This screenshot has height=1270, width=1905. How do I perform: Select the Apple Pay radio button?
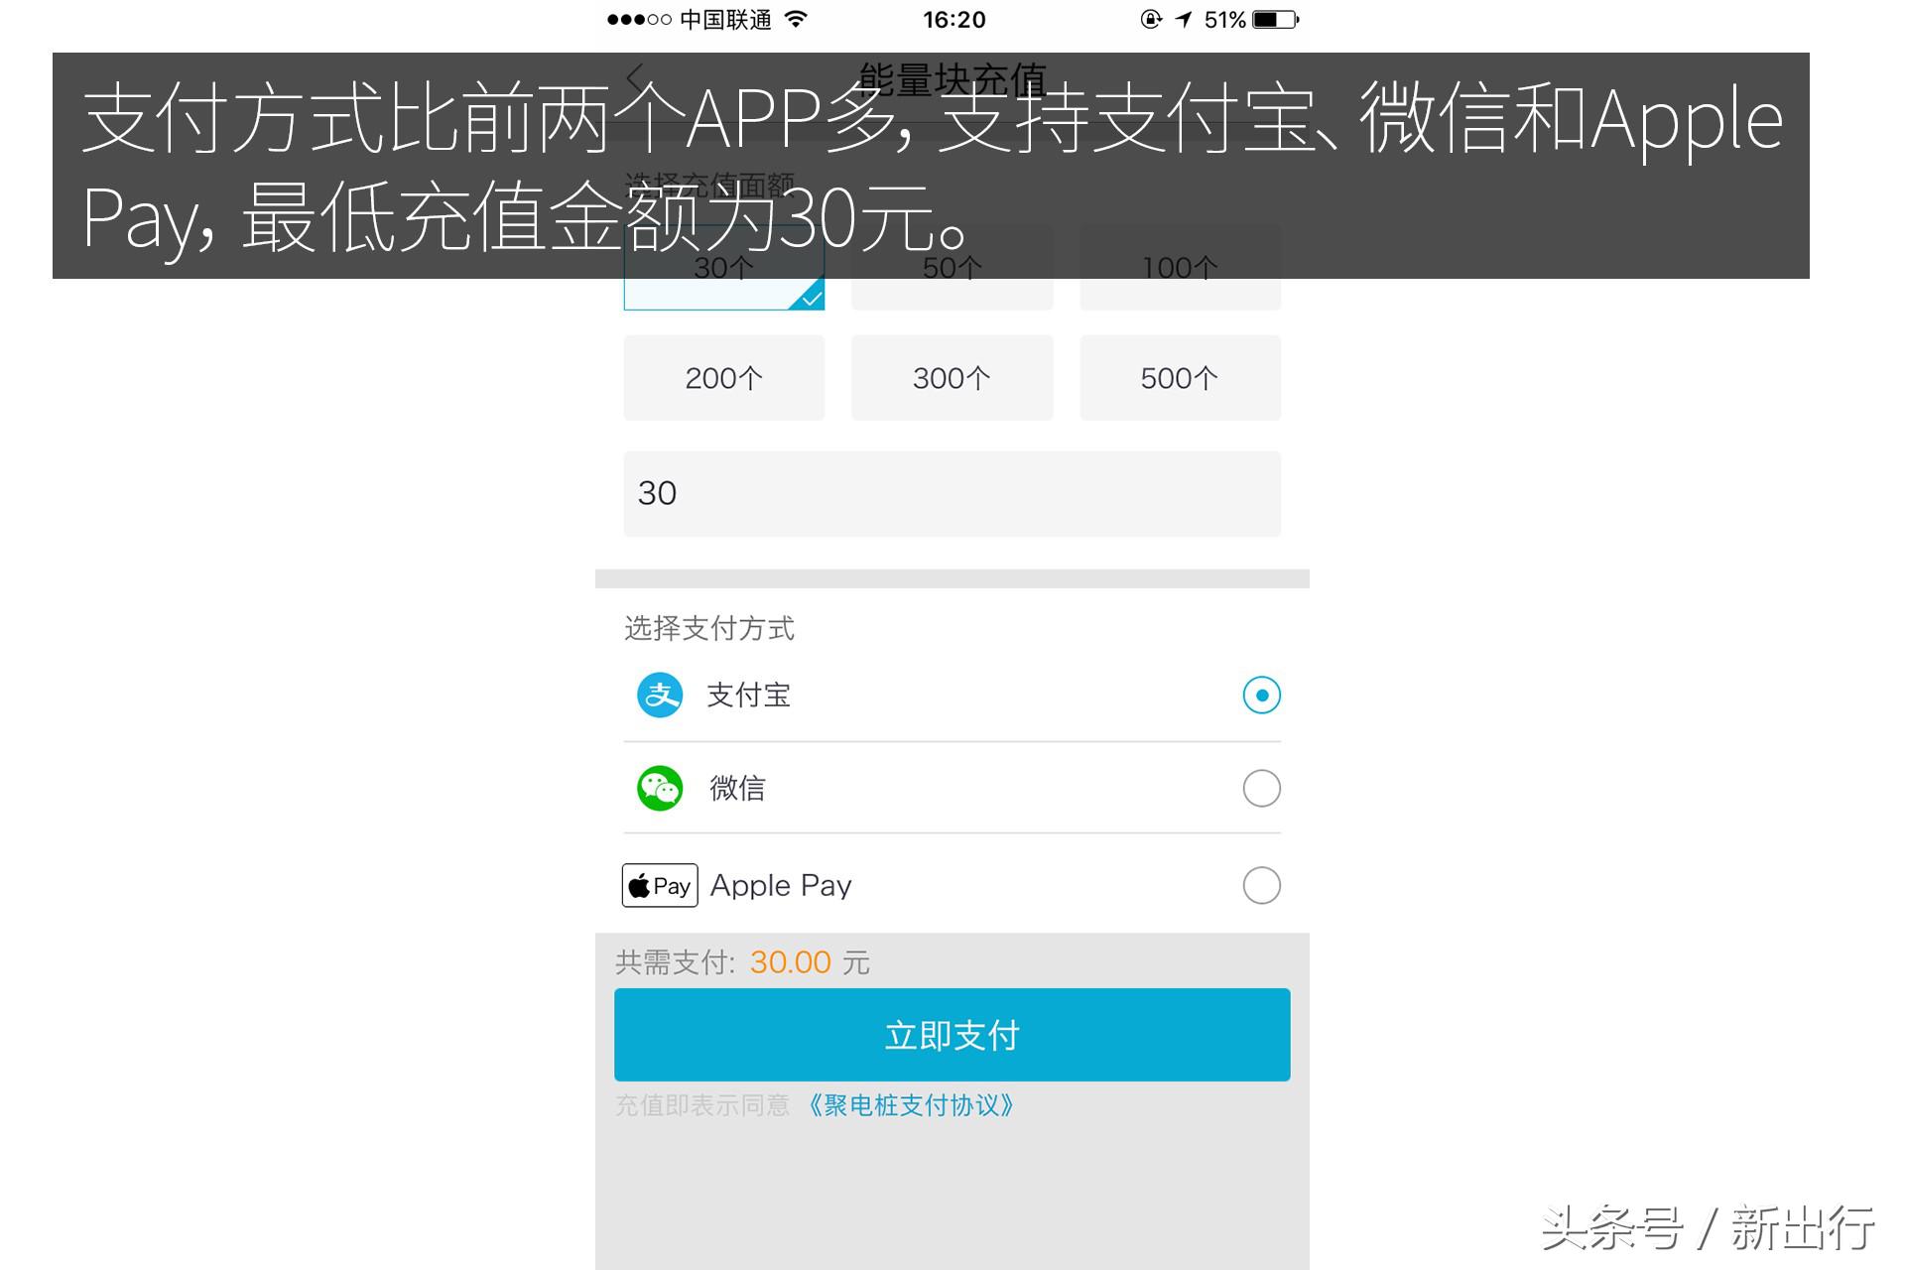[1261, 885]
